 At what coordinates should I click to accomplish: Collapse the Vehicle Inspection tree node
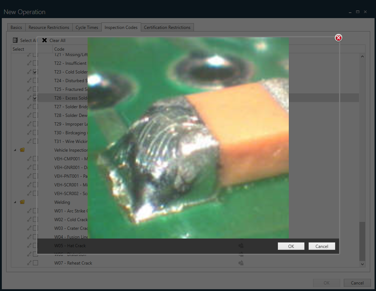pos(15,149)
